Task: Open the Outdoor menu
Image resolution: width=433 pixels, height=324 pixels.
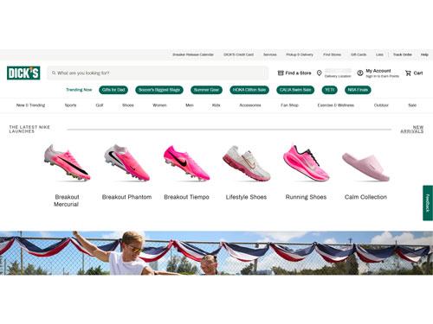Action: [x=381, y=105]
